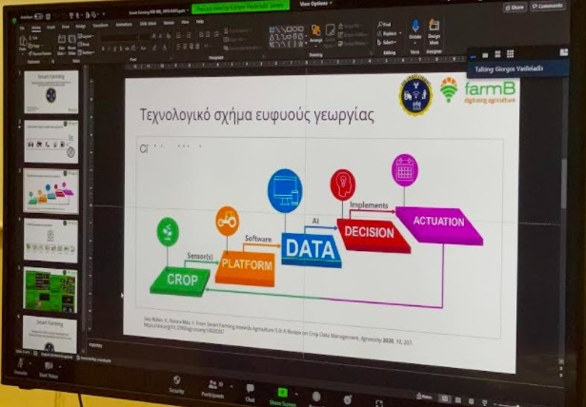The height and width of the screenshot is (407, 586).
Task: Open the Comments pane button
Action: [x=550, y=6]
